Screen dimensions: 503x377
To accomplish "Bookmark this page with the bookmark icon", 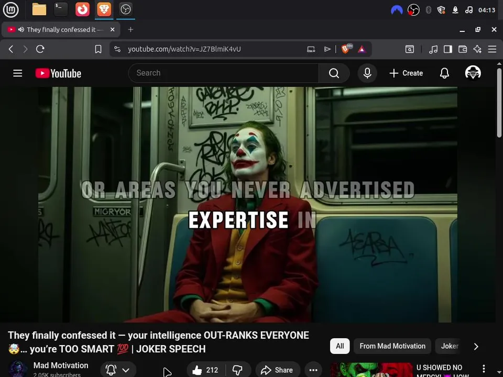I will click(x=98, y=49).
